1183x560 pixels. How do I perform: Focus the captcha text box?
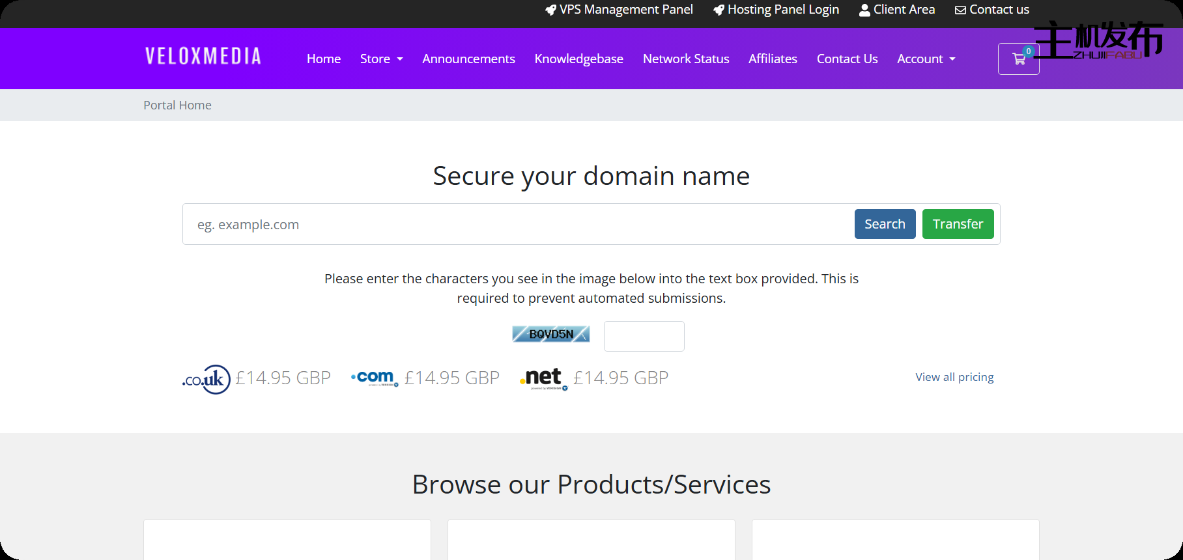coord(644,337)
